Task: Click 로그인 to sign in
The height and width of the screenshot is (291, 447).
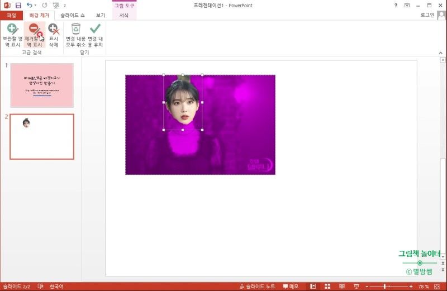Action: click(x=427, y=15)
